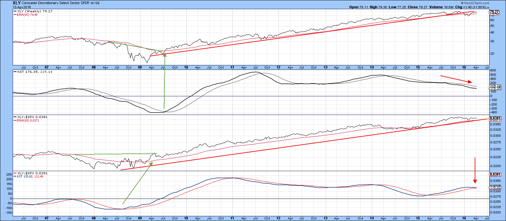Viewport: 506px width, 221px height.
Task: Click the High 79.30 value
Action: (379, 7)
